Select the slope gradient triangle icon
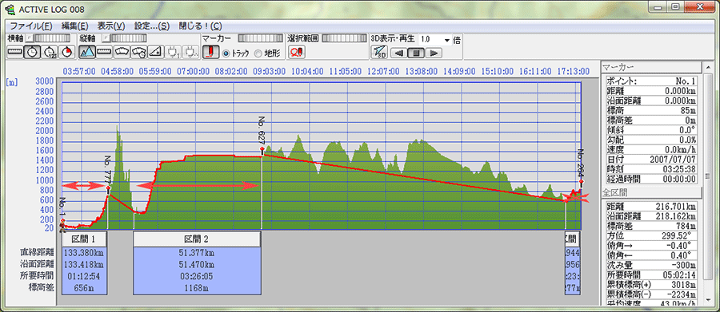720x312 pixels. pos(156,52)
